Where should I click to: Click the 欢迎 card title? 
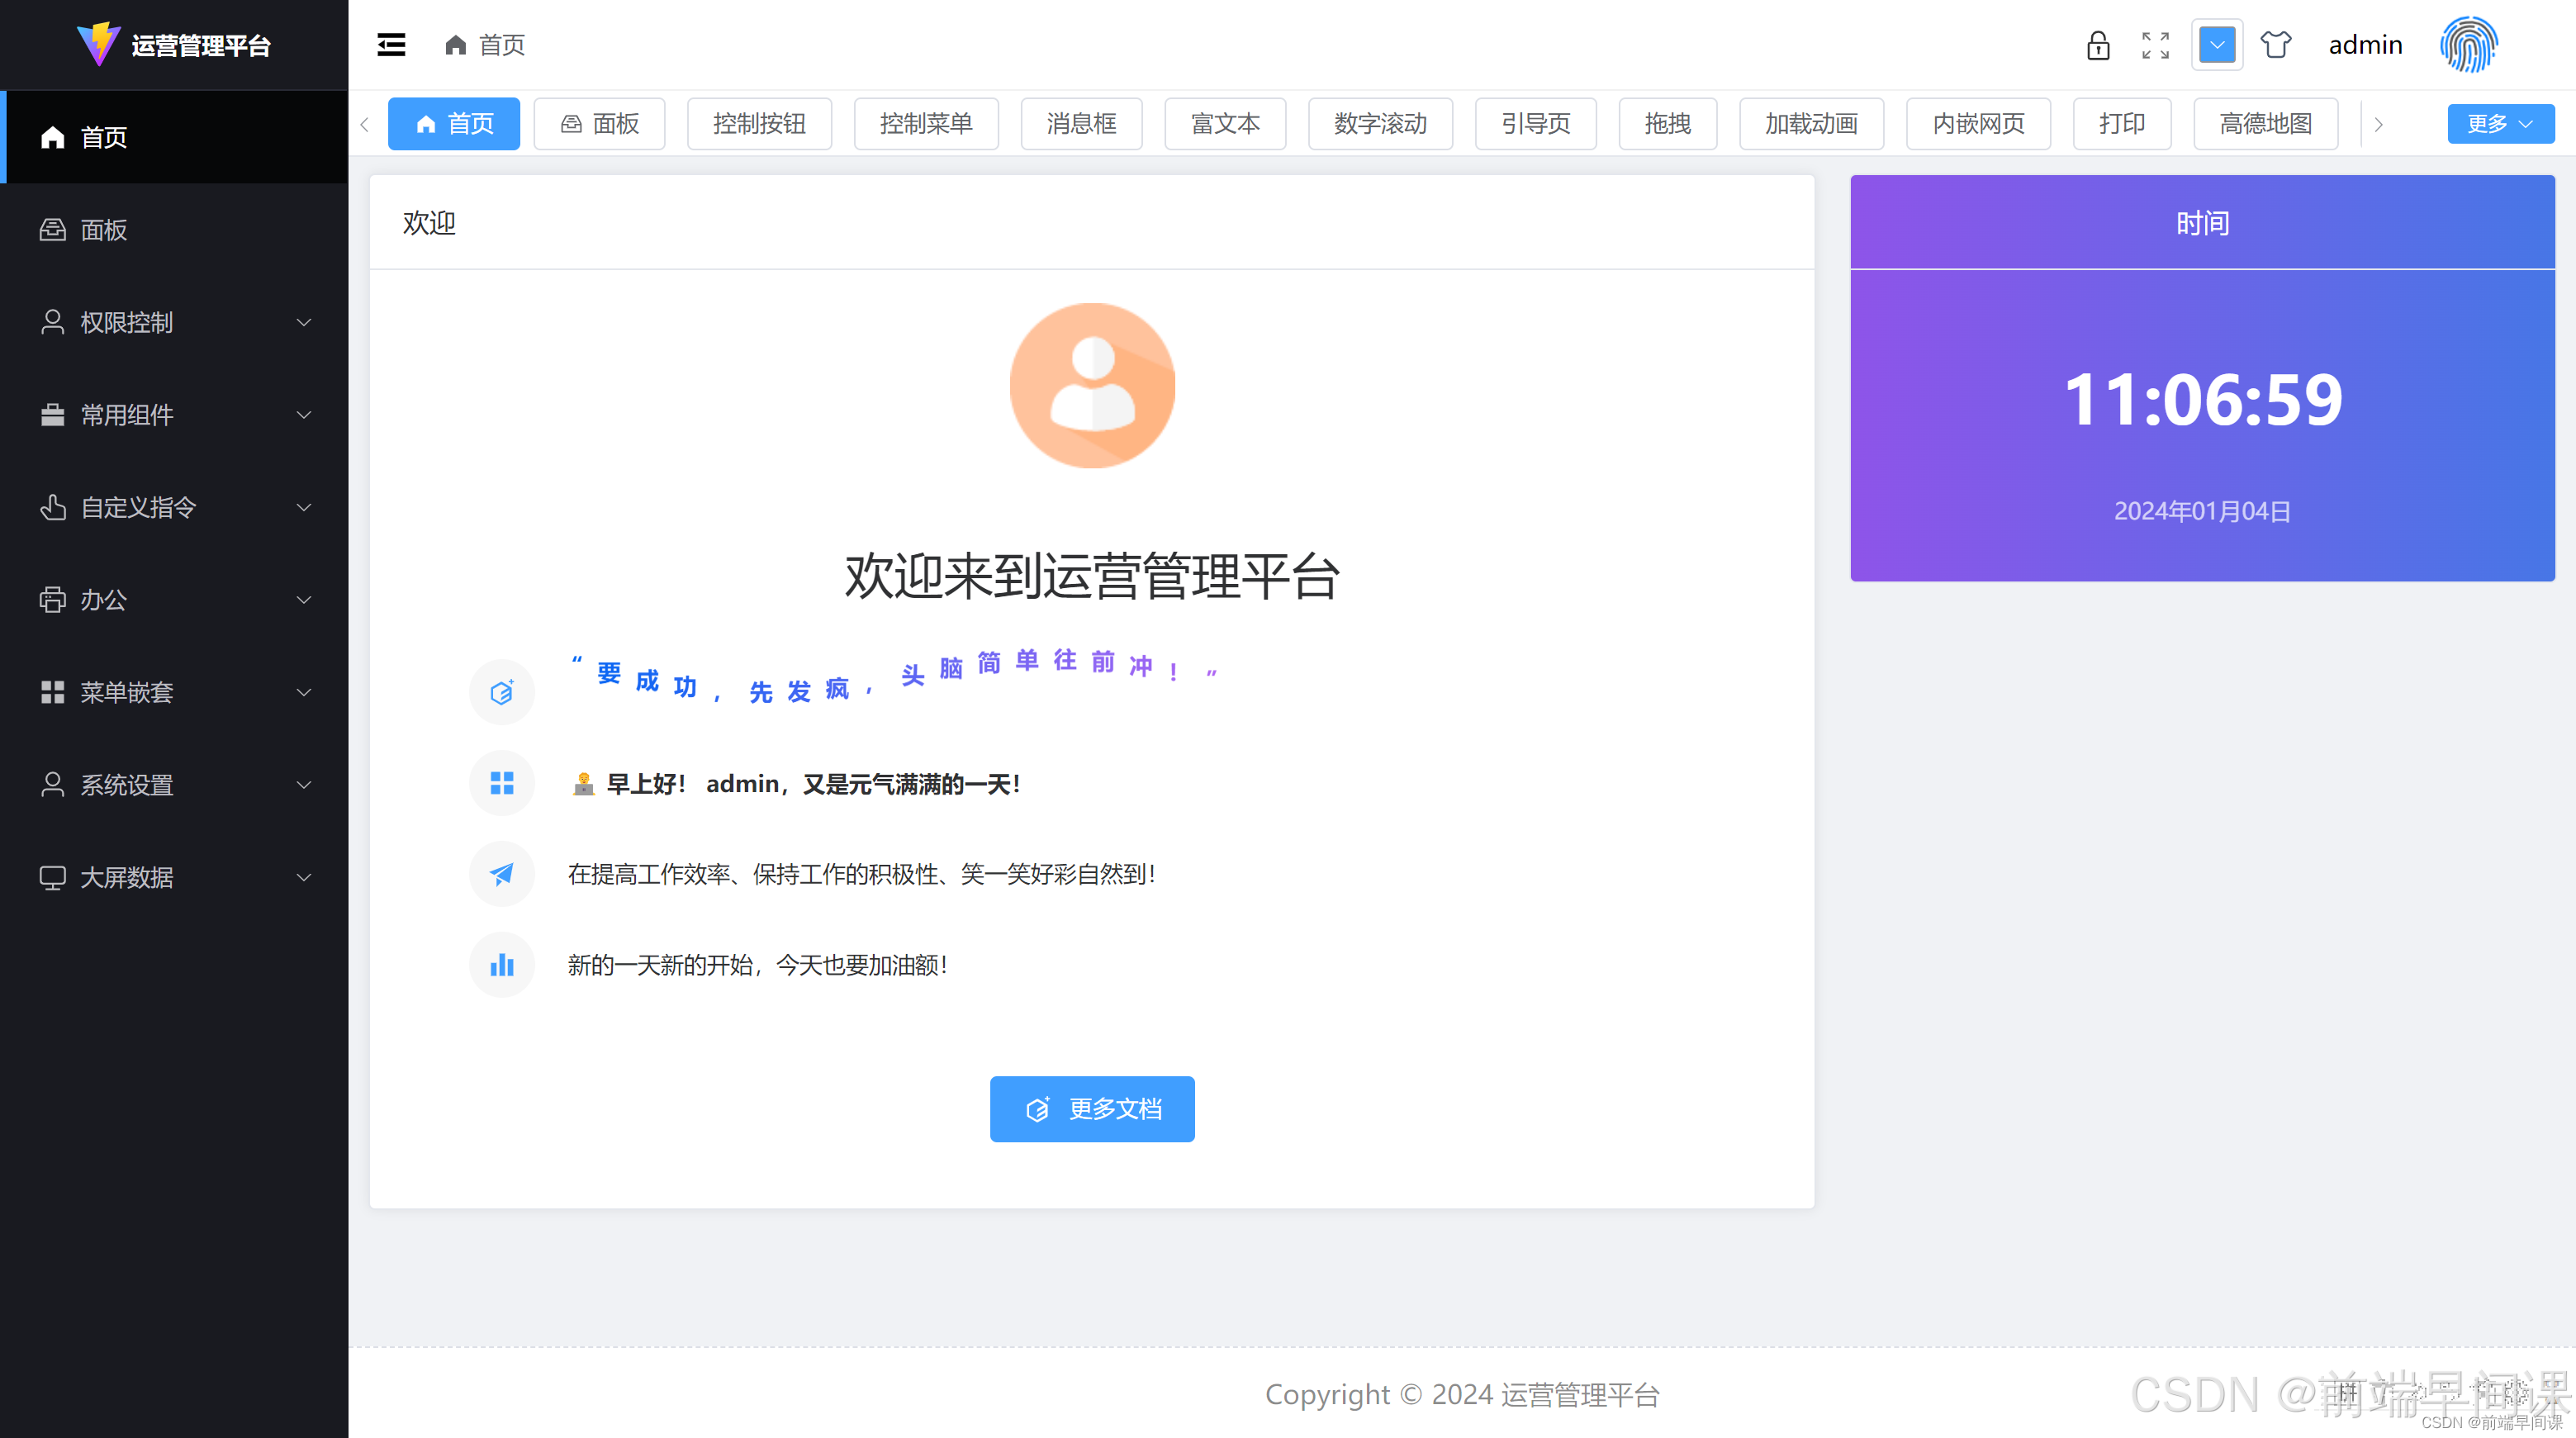(429, 223)
